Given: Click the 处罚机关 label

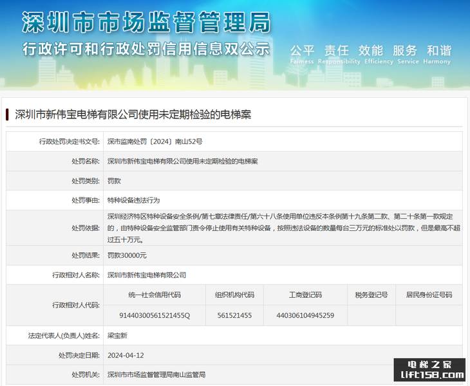Looking at the screenshot, I should pyautogui.click(x=86, y=374).
